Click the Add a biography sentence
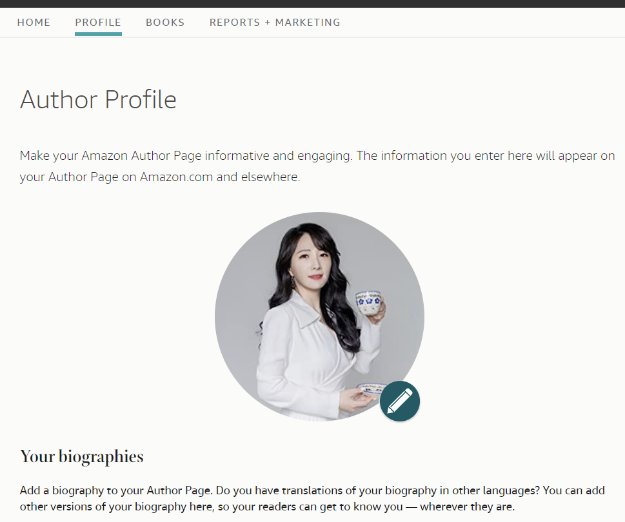Image resolution: width=625 pixels, height=522 pixels. [x=115, y=490]
